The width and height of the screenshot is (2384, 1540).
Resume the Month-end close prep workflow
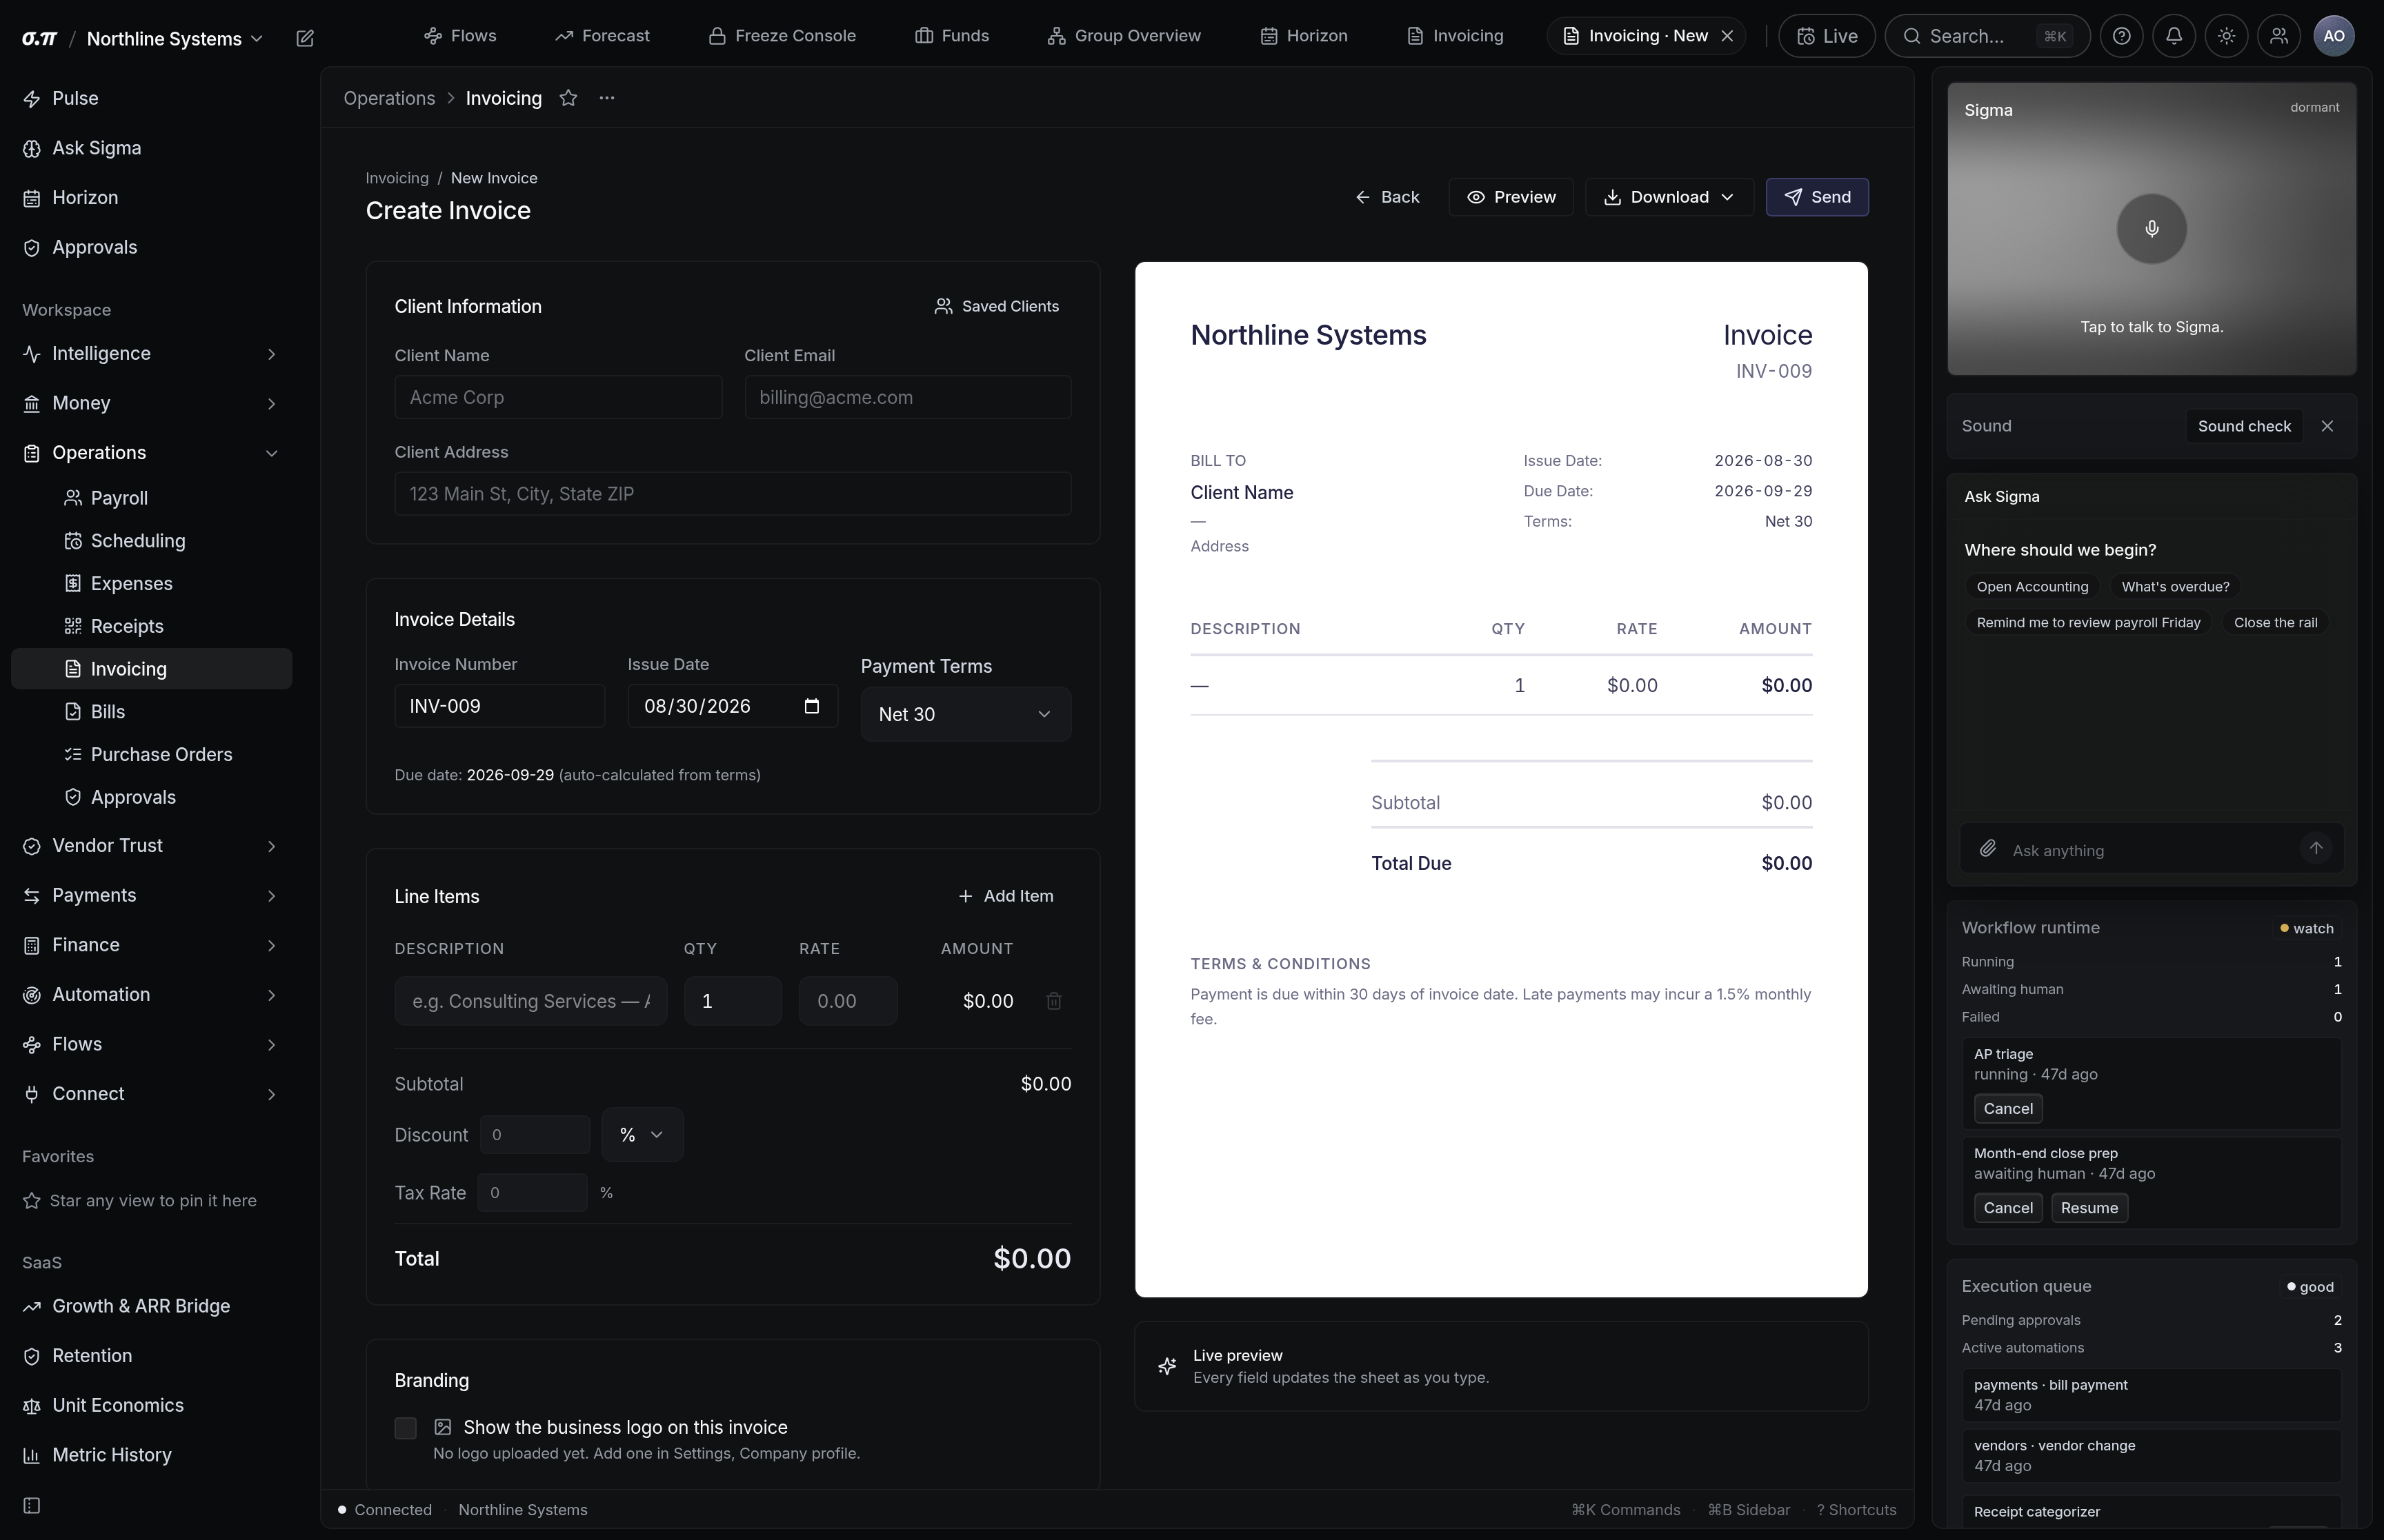click(2089, 1208)
